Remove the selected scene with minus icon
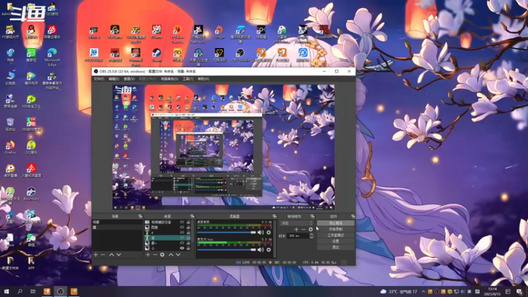 [103, 255]
